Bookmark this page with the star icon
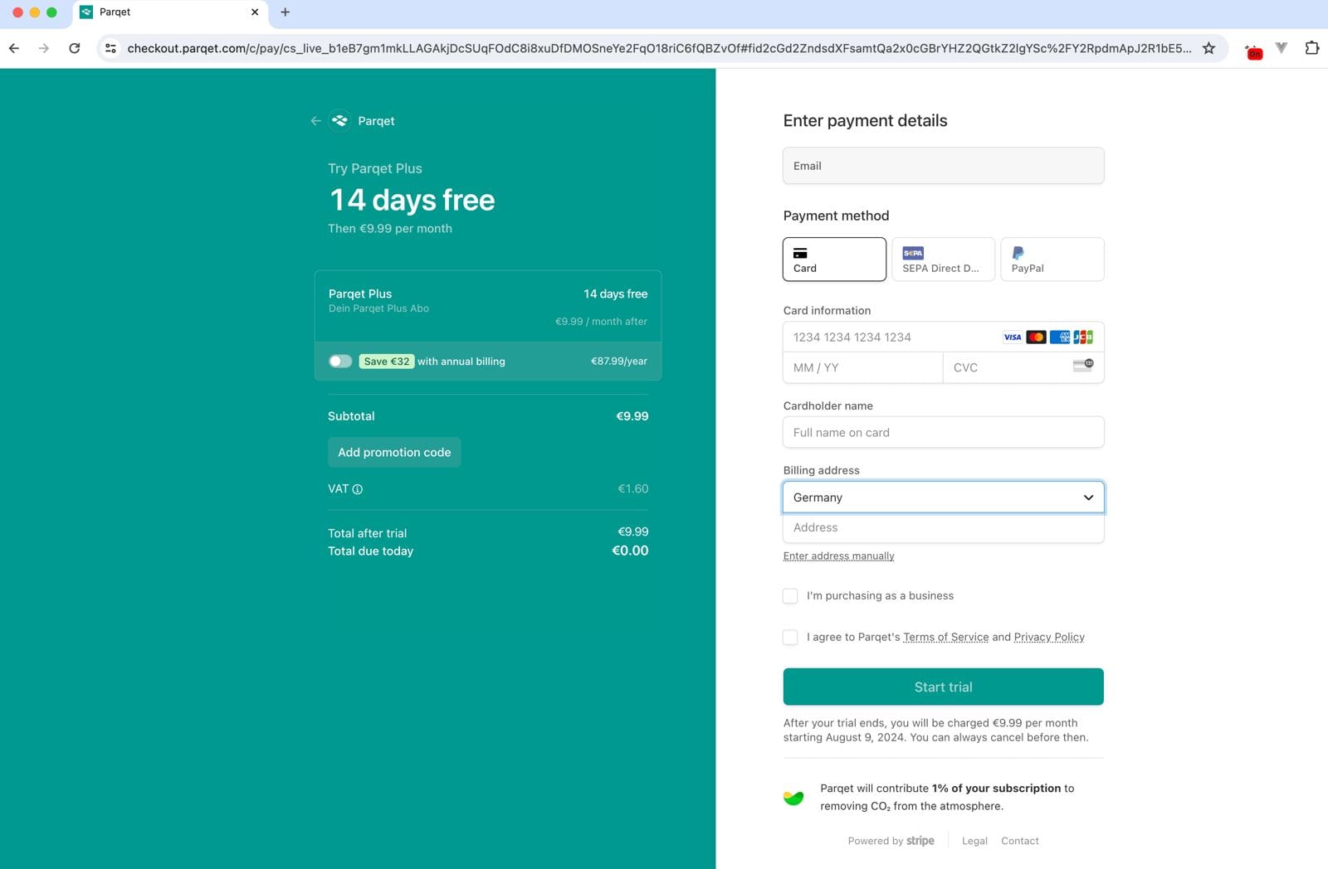 coord(1208,48)
